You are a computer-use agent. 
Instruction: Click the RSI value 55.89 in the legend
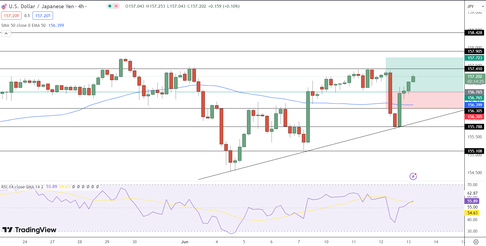(x=51, y=187)
